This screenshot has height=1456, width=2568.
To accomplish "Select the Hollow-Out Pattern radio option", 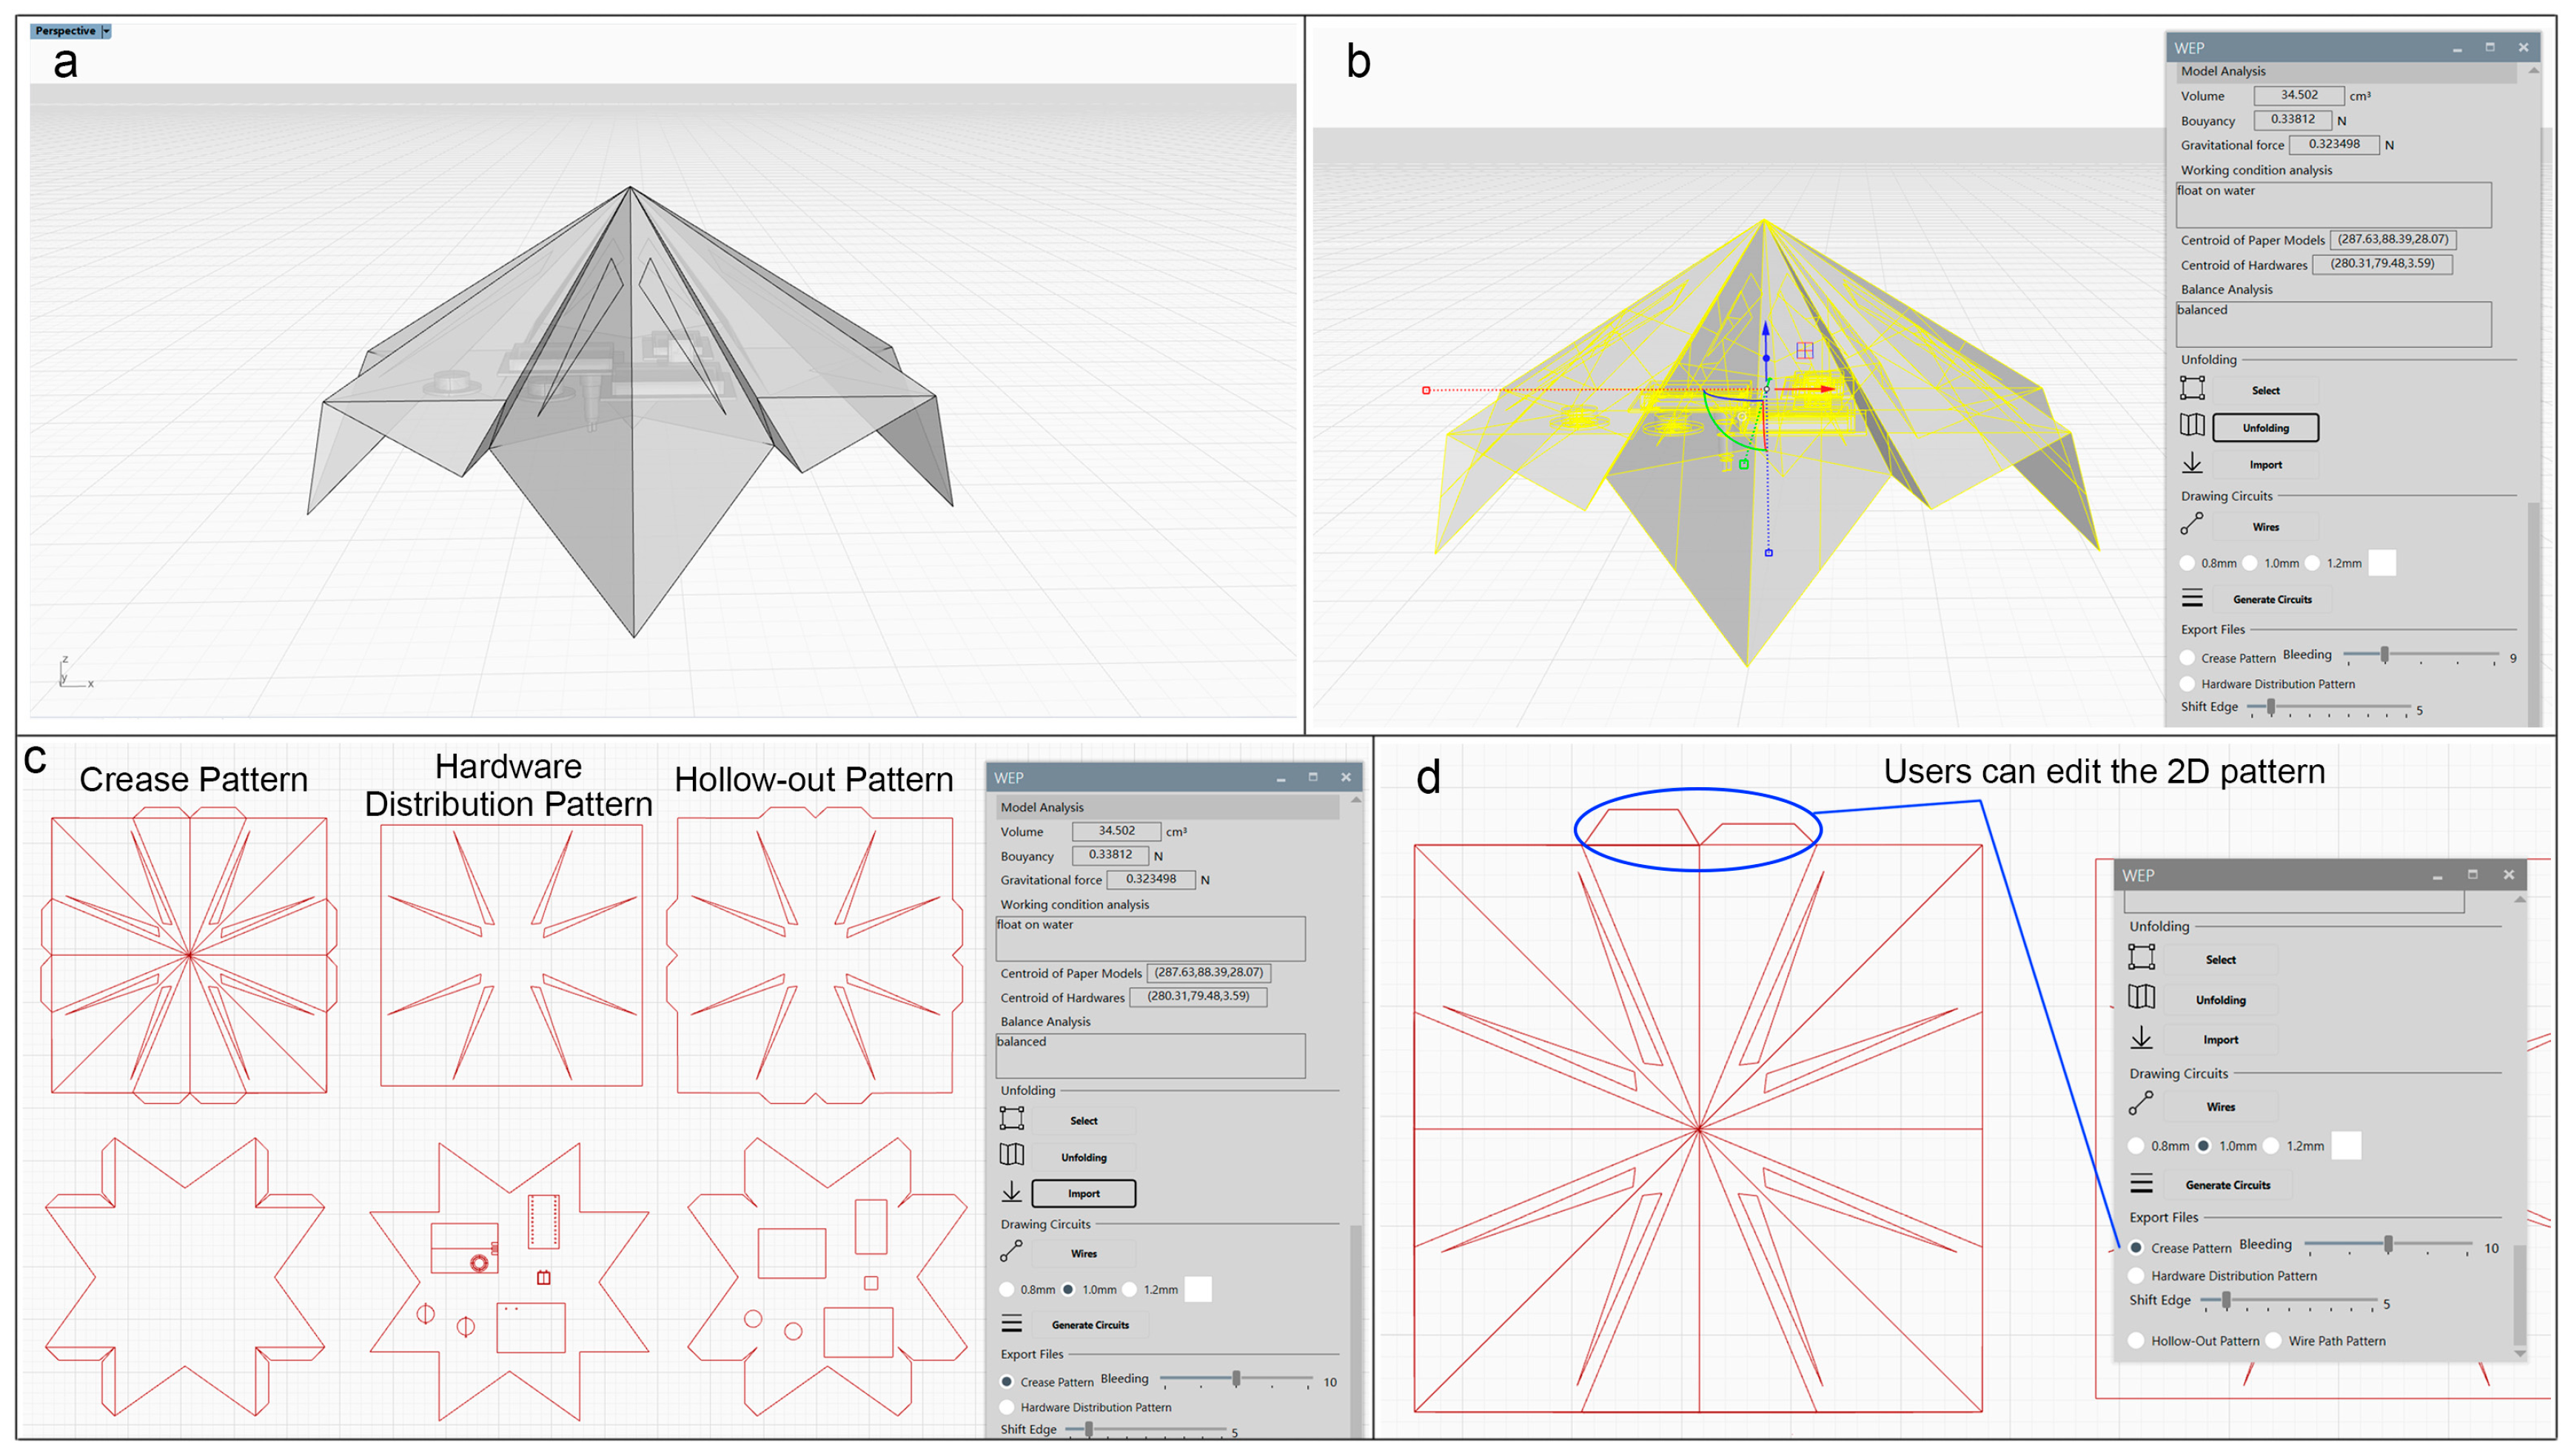I will point(2137,1341).
